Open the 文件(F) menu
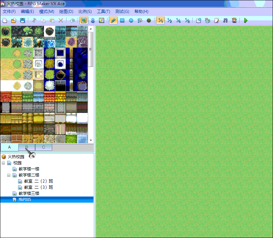 tap(9, 12)
